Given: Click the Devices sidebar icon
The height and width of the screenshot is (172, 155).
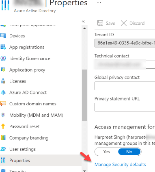Looking at the screenshot, I should tap(3, 36).
